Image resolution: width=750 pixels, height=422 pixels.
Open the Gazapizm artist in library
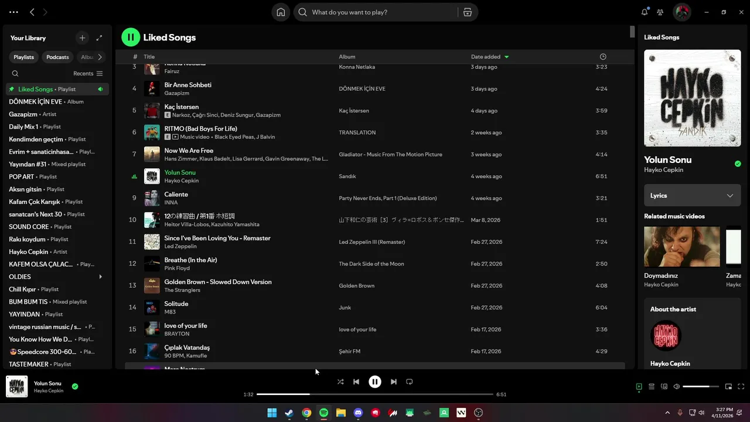click(x=57, y=114)
